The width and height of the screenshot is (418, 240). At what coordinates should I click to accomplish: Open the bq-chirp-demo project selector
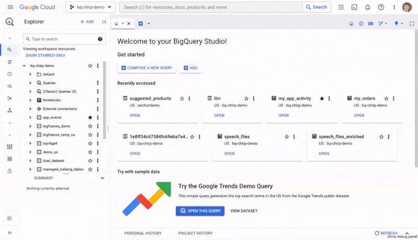click(90, 7)
